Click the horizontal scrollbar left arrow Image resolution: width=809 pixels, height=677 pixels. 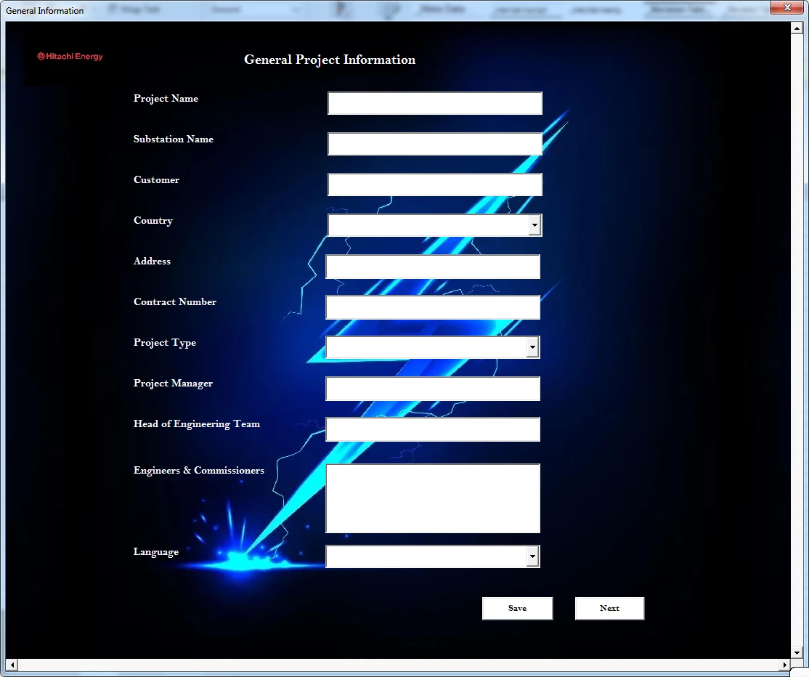tap(12, 665)
